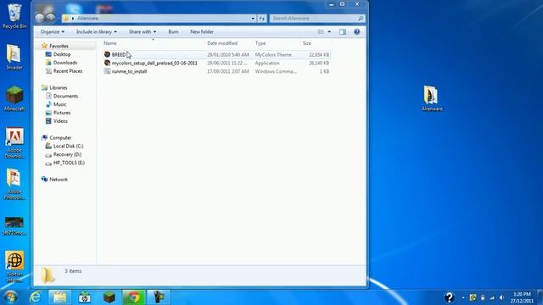Open Explorer help button
543x305 pixels.
[356, 32]
